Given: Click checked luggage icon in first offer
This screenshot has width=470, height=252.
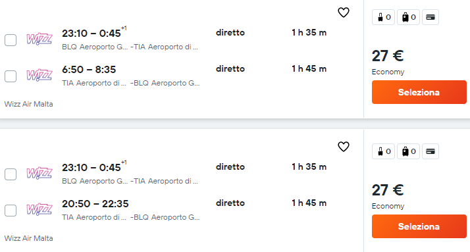Looking at the screenshot, I should (408, 17).
